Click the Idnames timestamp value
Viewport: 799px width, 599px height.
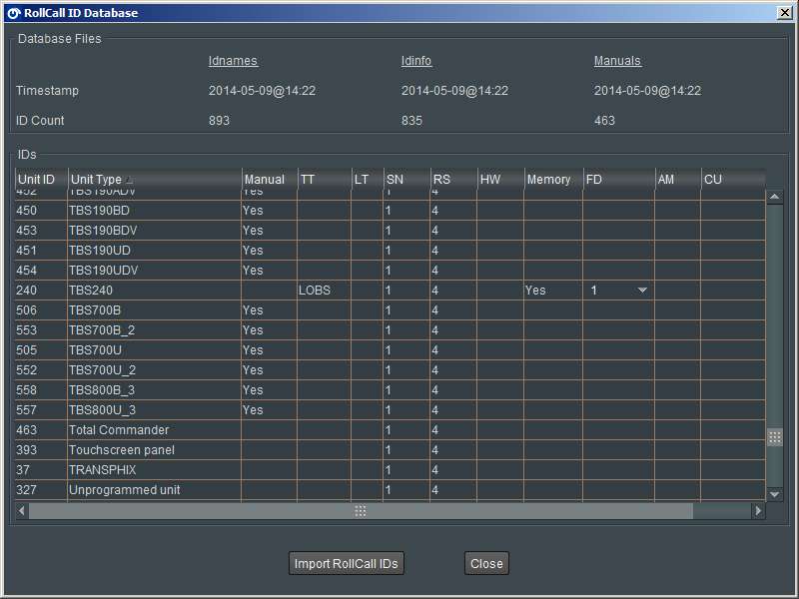coord(262,91)
